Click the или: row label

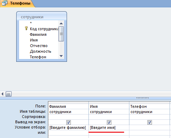42,132
